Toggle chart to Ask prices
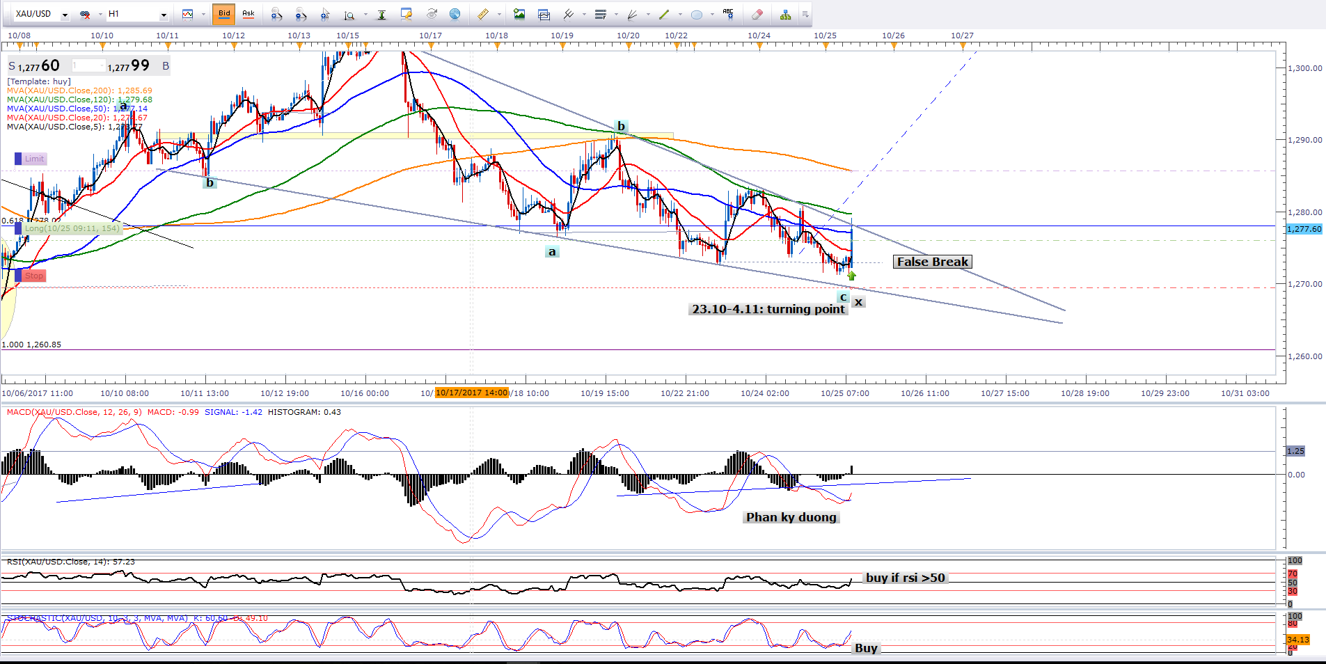This screenshot has width=1326, height=664. coord(248,14)
